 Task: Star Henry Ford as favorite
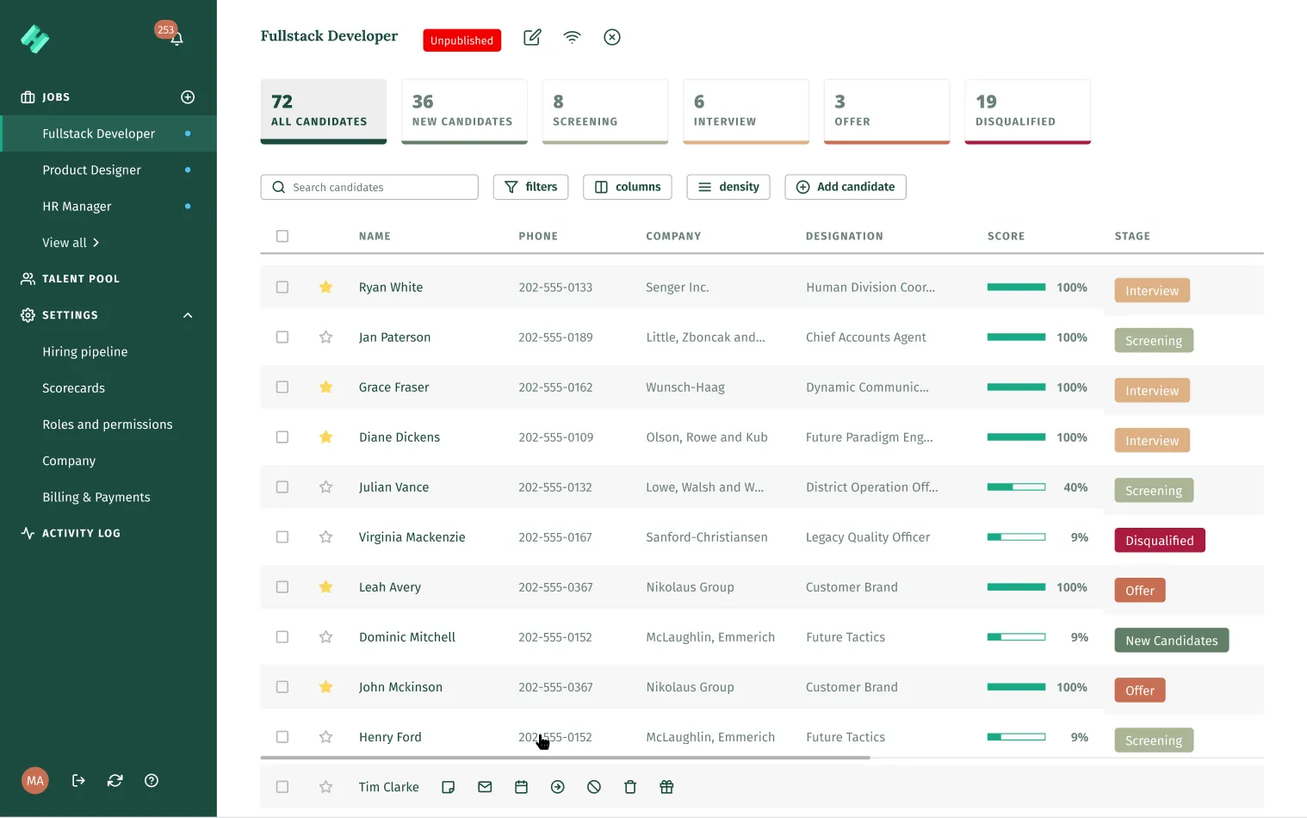325,736
